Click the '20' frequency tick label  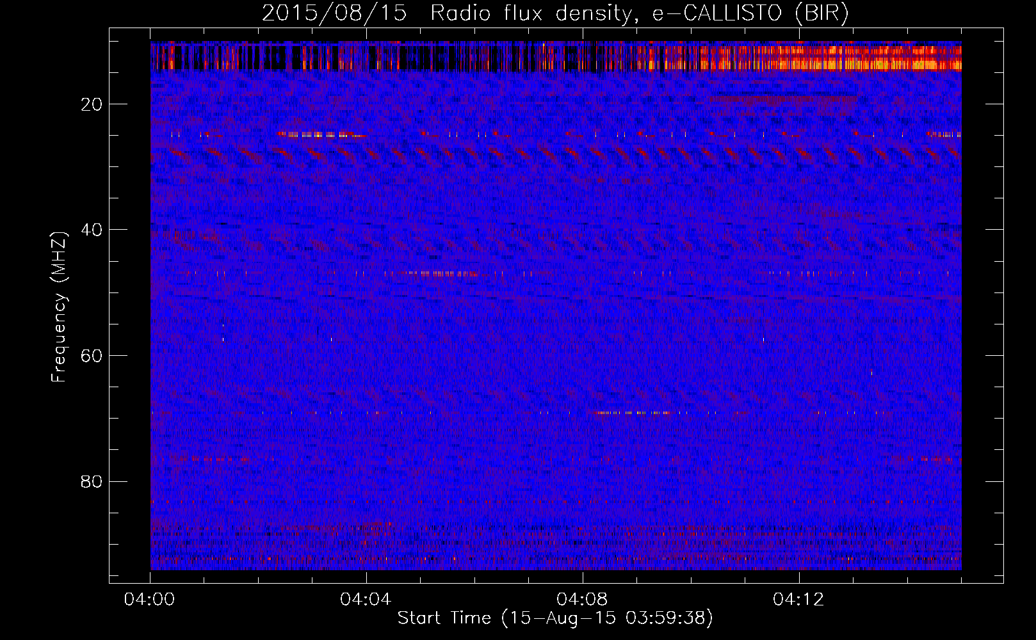point(92,104)
